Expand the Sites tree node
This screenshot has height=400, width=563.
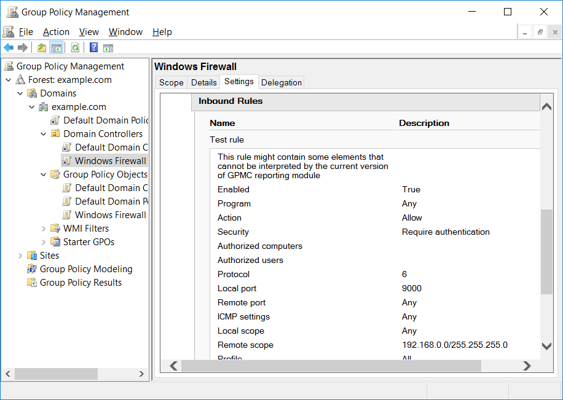tap(20, 255)
